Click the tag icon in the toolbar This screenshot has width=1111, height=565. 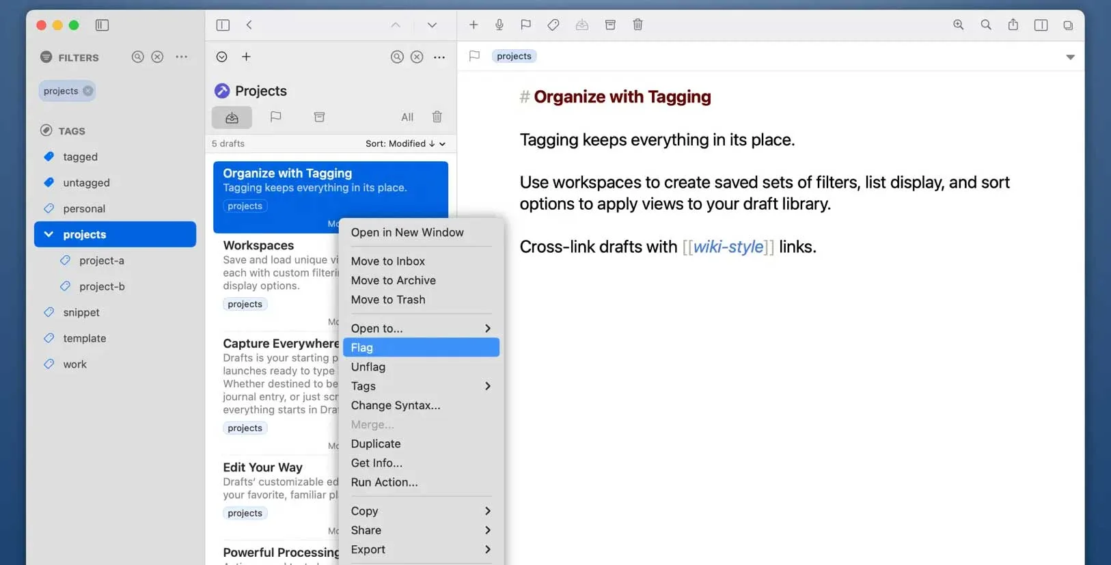(553, 25)
